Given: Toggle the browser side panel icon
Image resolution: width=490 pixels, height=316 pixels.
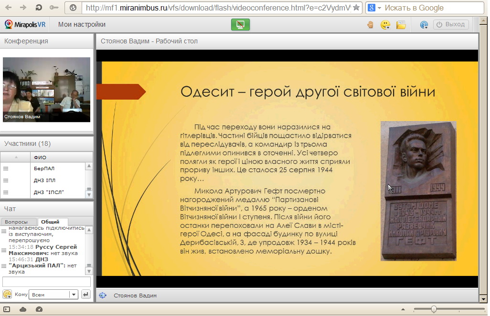Looking at the screenshot, I should pyautogui.click(x=7, y=309).
